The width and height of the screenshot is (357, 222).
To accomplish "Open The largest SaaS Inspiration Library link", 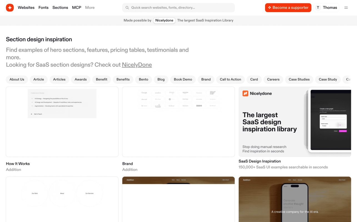I will 205,20.
